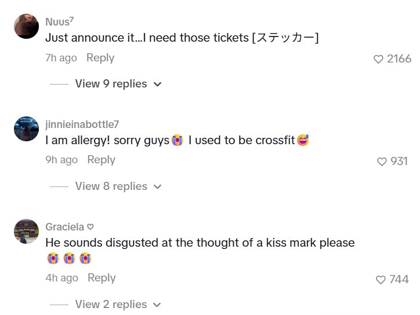Reply to jinnieinabottle7's allergy comment
Screen dimensions: 420x315
[101, 160]
